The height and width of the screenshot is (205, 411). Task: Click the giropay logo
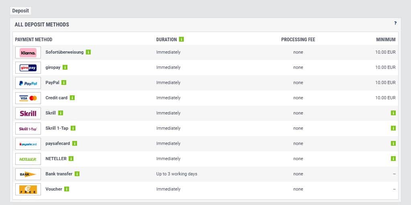28,68
